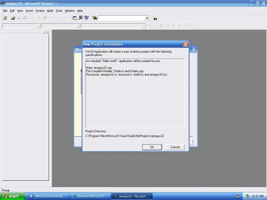Open the Project menu

click(x=40, y=11)
